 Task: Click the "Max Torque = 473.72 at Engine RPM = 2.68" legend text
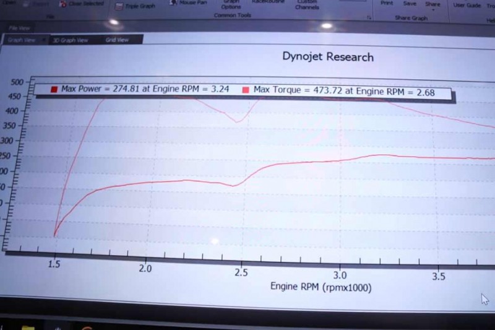344,91
